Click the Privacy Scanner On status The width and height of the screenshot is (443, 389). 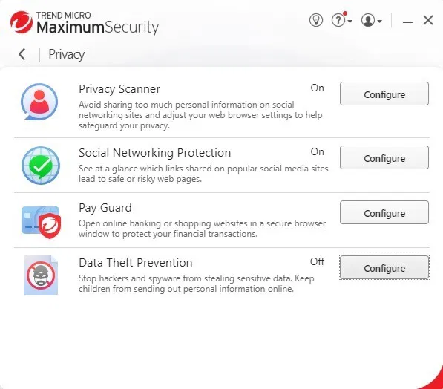(x=318, y=88)
